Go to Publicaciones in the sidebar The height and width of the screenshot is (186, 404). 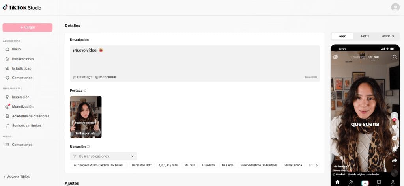pos(22,59)
